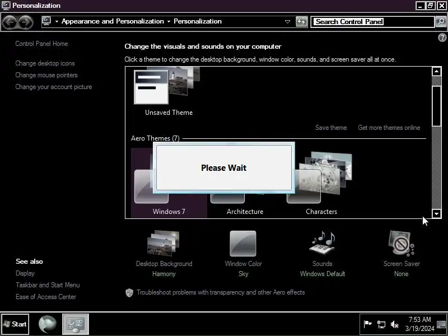Expand the dropdown arrow before Personalization crumb
This screenshot has width=448, height=336.
[x=169, y=21]
